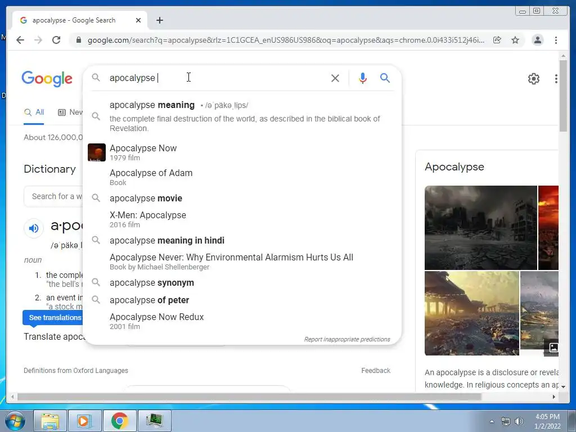Click the horizontal page scrollbar thumb
576x432 pixels.
pos(249,397)
